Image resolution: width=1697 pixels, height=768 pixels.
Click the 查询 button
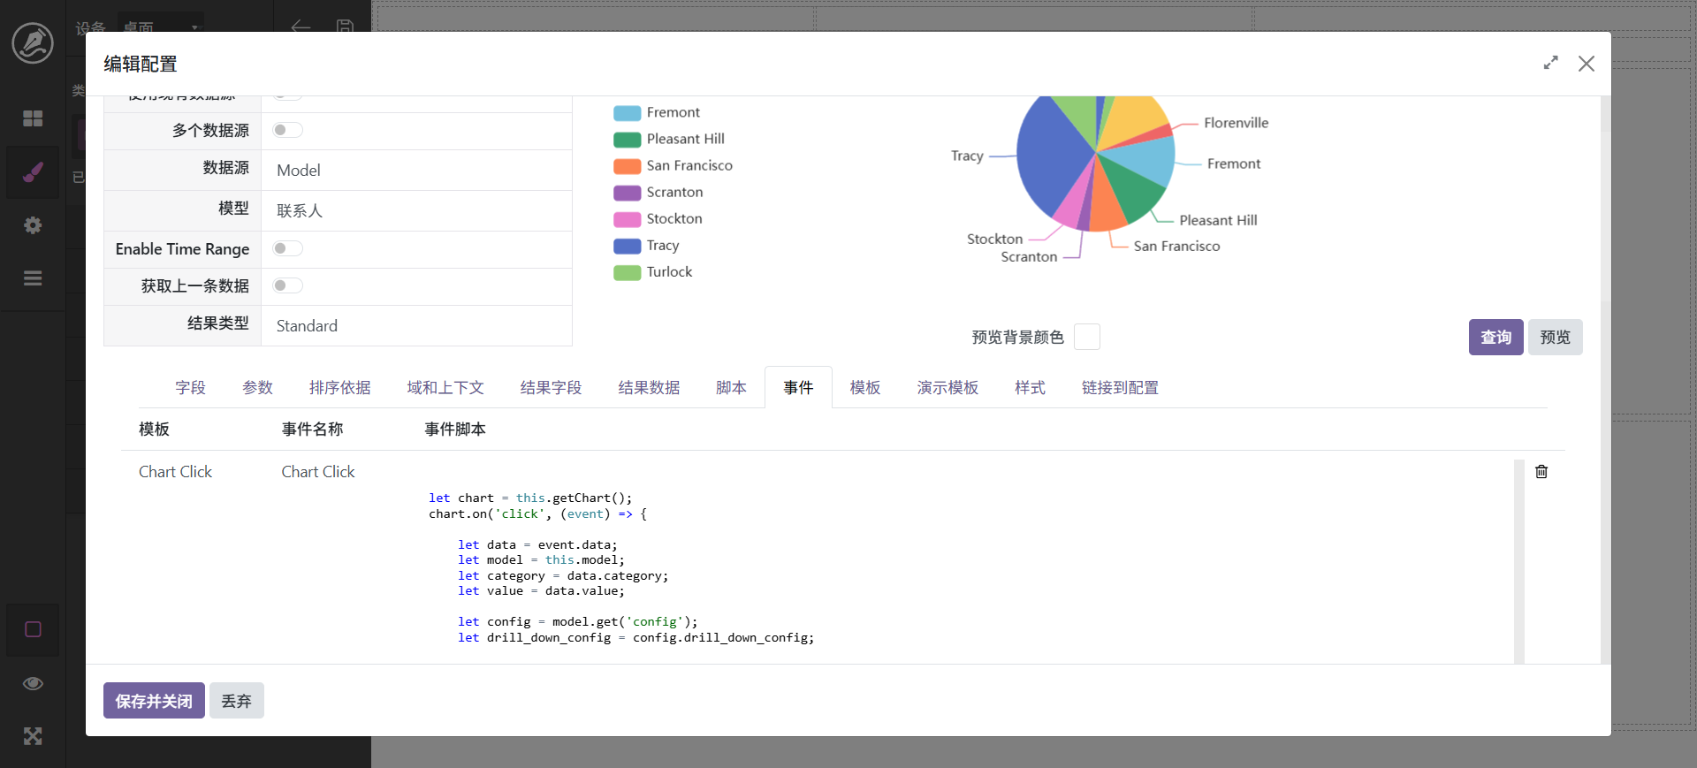click(x=1495, y=338)
